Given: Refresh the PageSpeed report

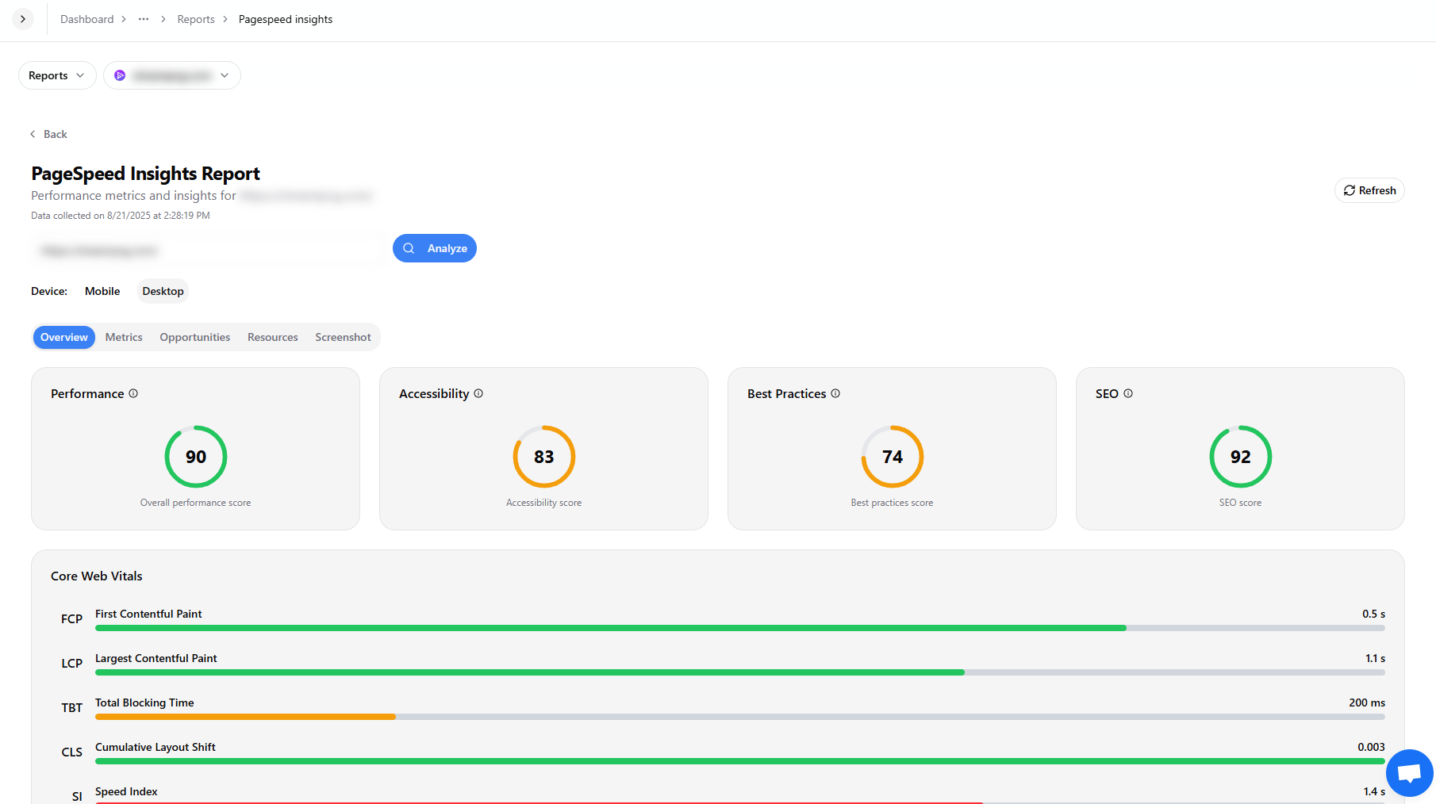Looking at the screenshot, I should (1369, 190).
